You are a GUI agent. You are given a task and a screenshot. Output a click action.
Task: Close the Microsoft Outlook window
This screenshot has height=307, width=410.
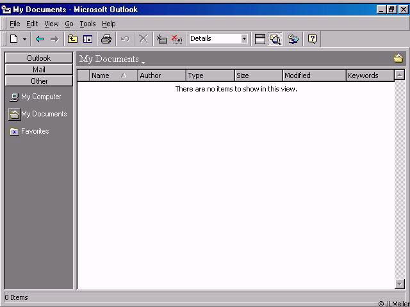point(403,10)
